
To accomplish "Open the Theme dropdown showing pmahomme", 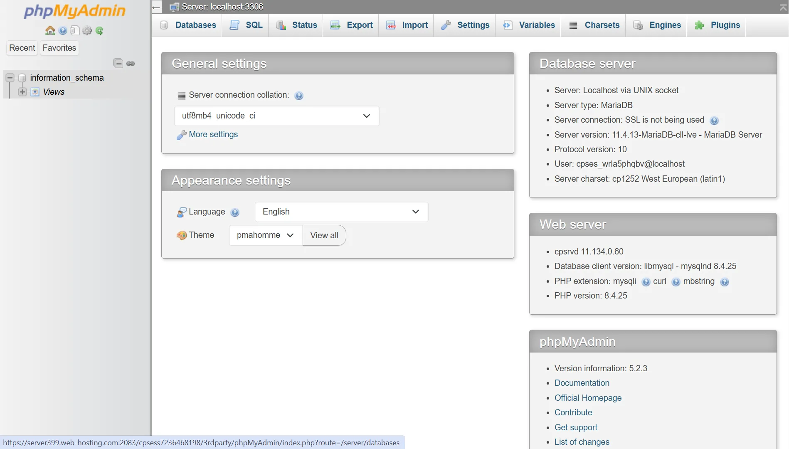I will tap(266, 235).
